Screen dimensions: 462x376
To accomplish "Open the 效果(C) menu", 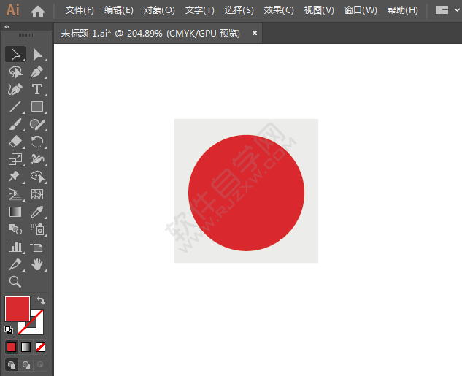I will click(x=279, y=10).
